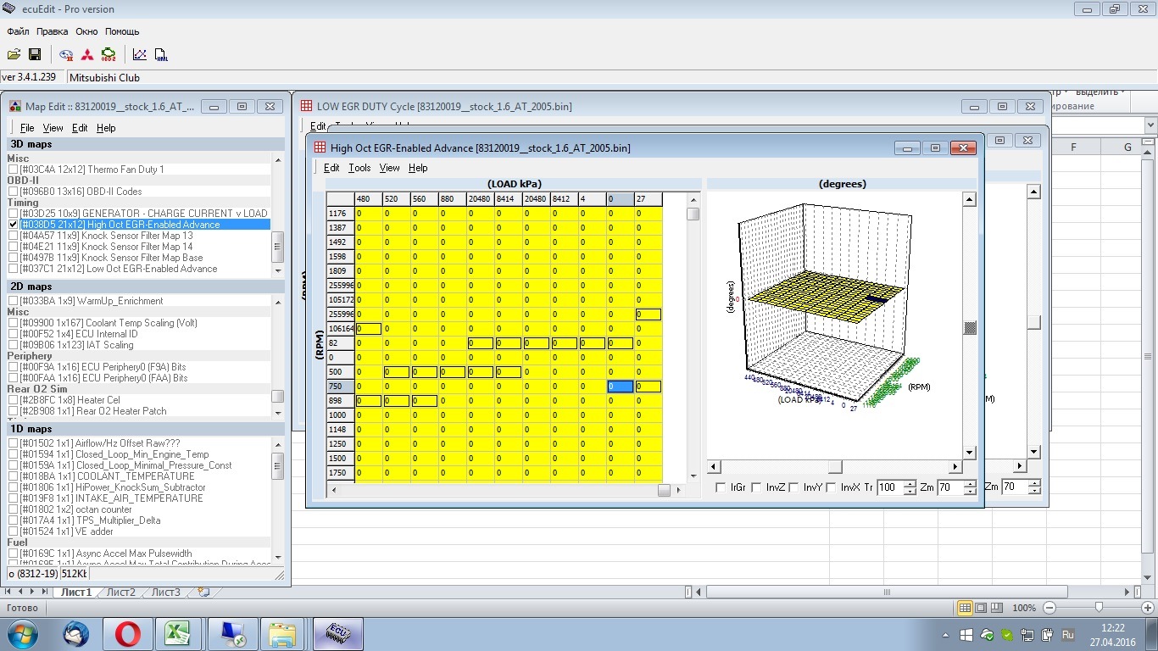Uncheck the High Oct EGR-Enabled Advance checkbox

[13, 225]
